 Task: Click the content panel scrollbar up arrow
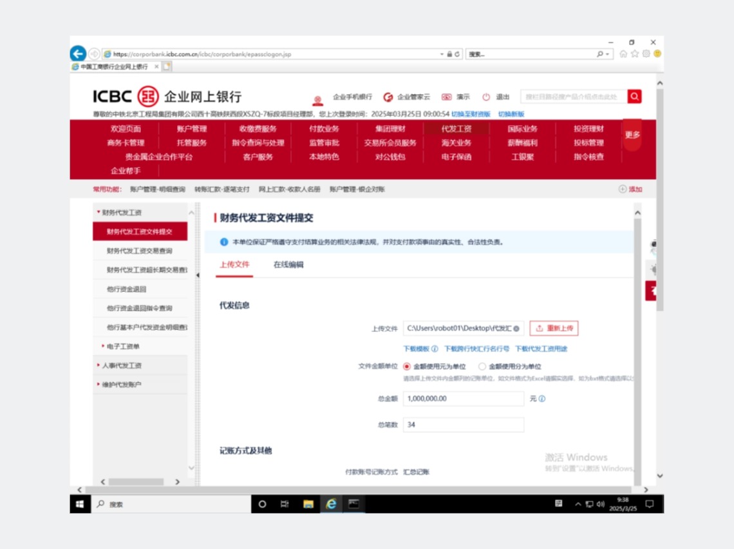tap(637, 213)
